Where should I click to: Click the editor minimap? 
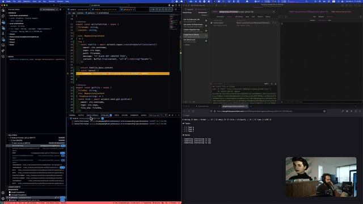174,22
